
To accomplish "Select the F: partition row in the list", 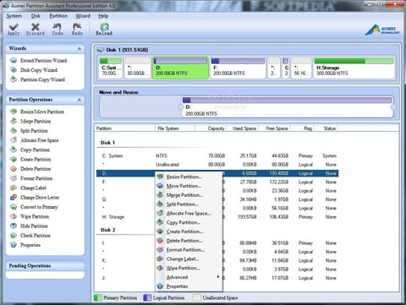I will click(x=217, y=182).
